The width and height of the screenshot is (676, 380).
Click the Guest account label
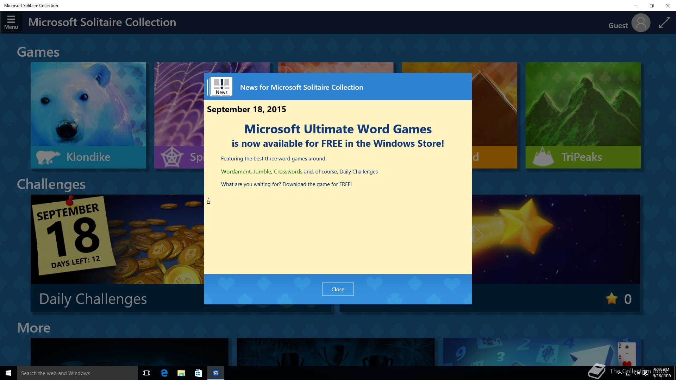(x=618, y=26)
